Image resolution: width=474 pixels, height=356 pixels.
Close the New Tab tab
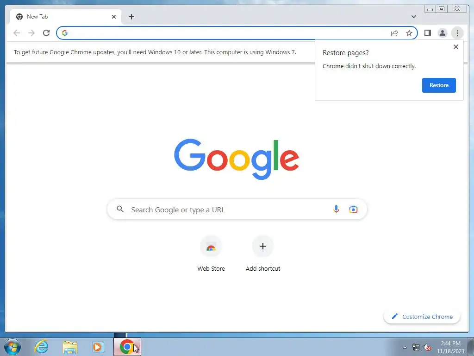[x=114, y=17]
